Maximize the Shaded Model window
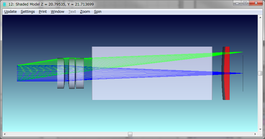The height and width of the screenshot is (139, 265). click(x=245, y=3)
